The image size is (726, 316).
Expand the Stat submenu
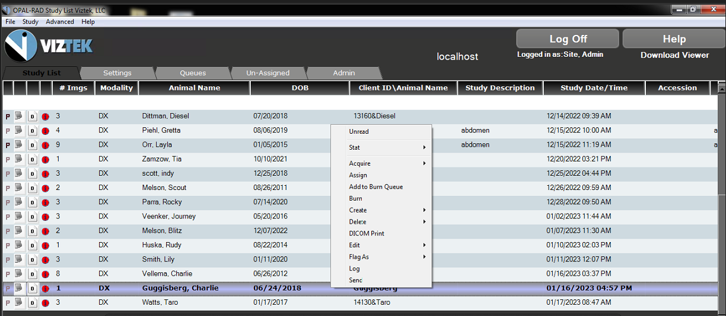coord(386,147)
